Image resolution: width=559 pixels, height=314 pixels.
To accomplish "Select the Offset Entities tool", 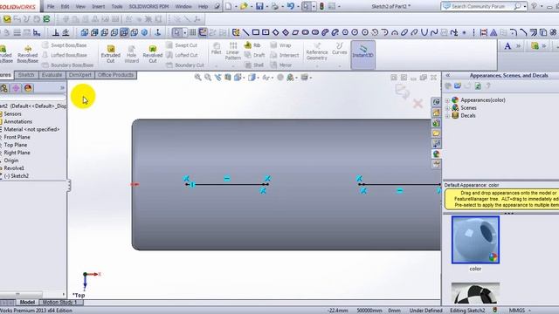I will [x=533, y=33].
